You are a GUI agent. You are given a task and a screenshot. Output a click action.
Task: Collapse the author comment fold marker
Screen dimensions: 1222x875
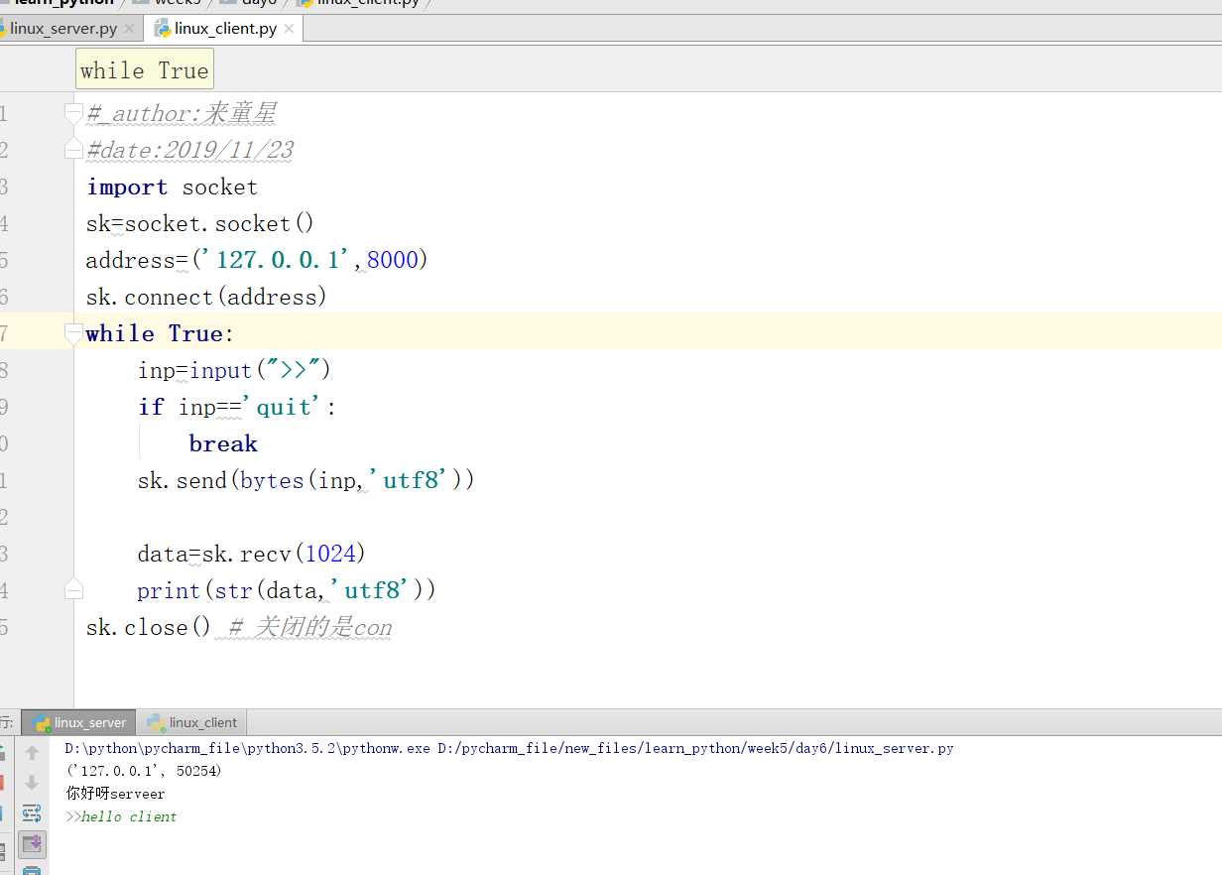pos(73,113)
